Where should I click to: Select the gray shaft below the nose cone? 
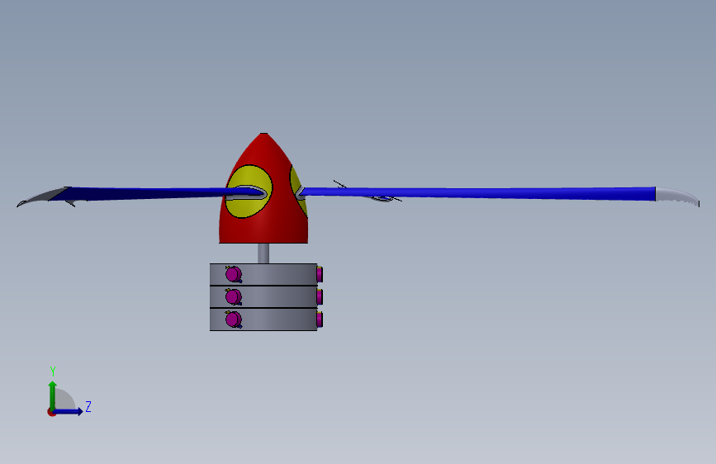263,253
